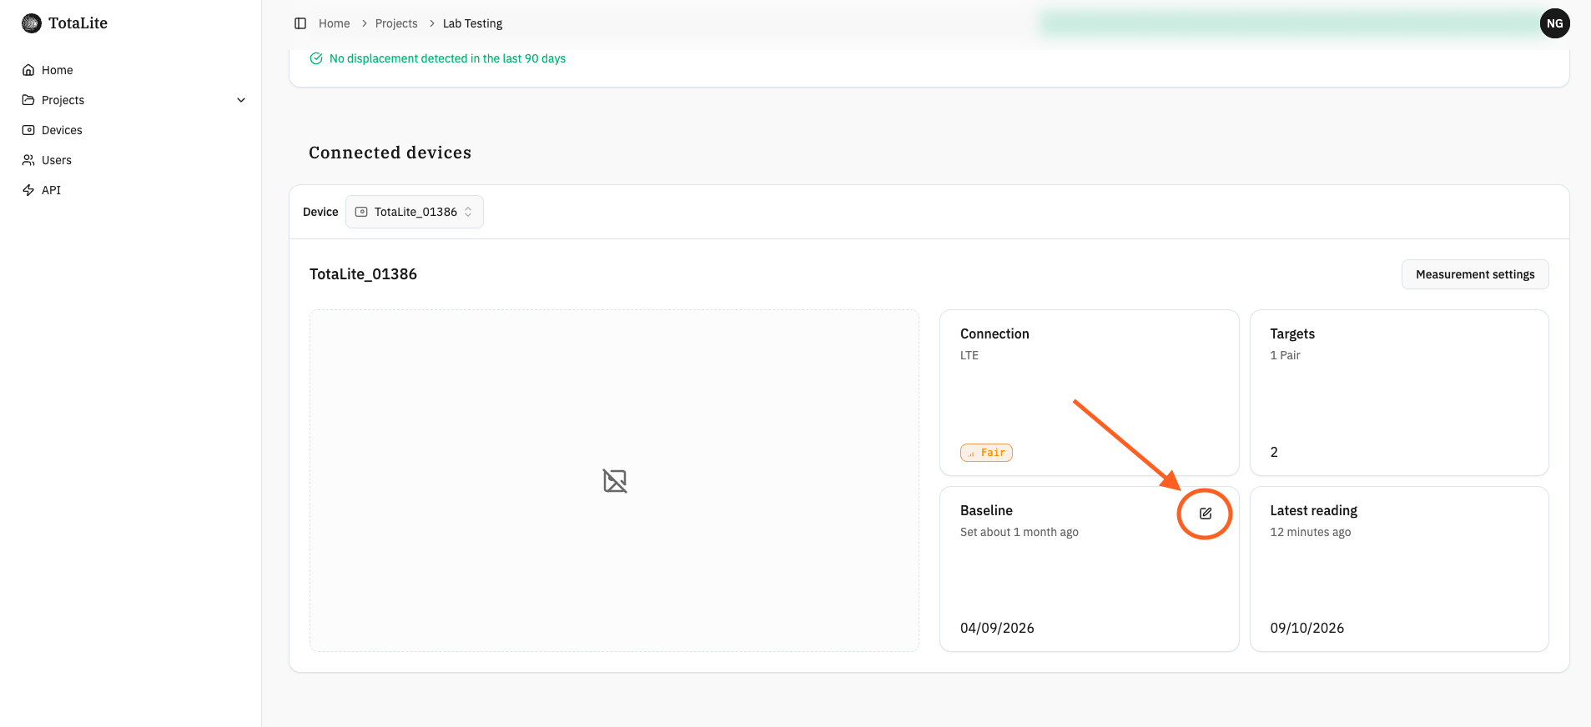
Task: Click the LTE connection type text
Action: point(969,355)
